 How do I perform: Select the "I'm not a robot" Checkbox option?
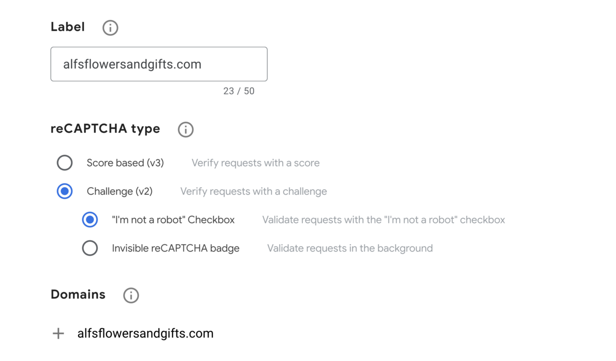coord(90,219)
